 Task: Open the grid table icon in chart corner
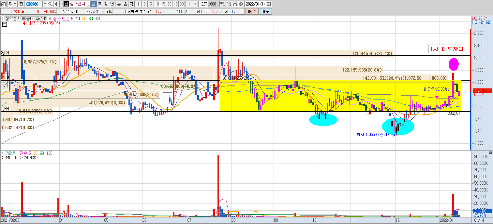4,24
